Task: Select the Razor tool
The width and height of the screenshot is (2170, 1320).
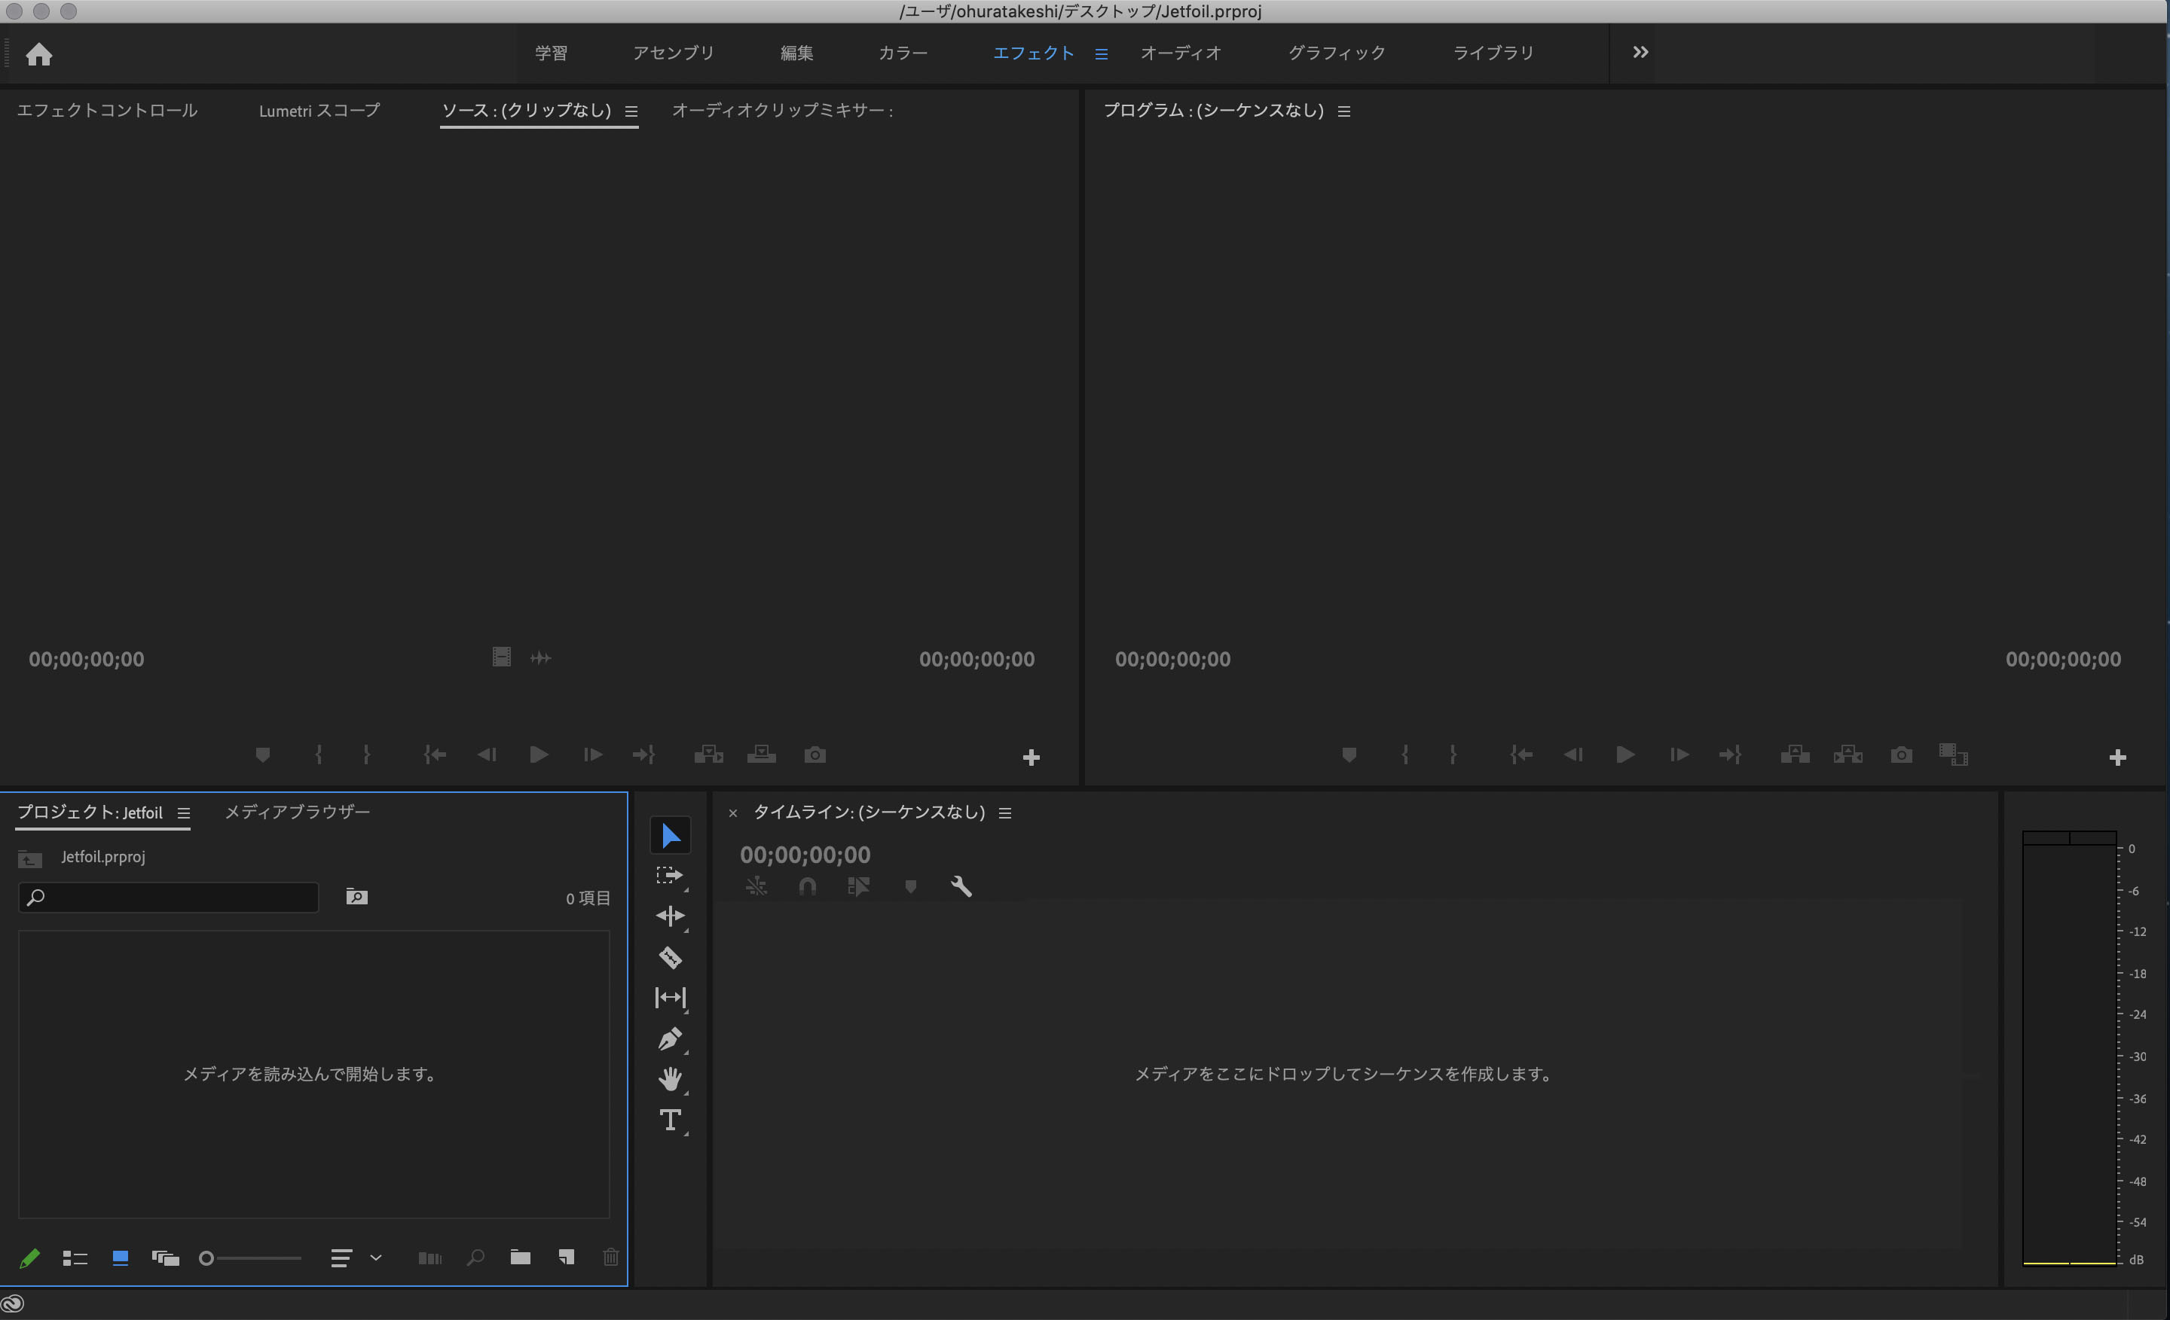Action: click(x=669, y=956)
